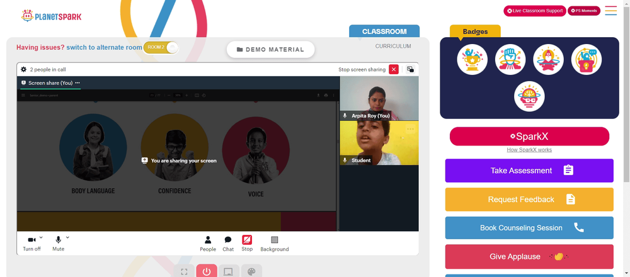Select the brain with glasses badge
This screenshot has width=630, height=277.
click(529, 96)
